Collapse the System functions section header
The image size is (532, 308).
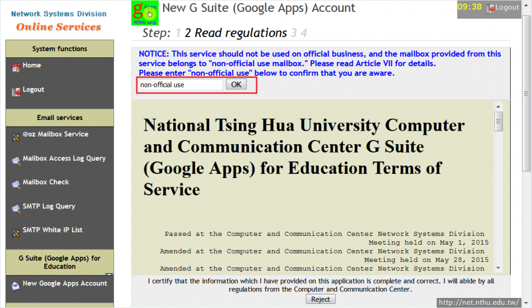[59, 49]
